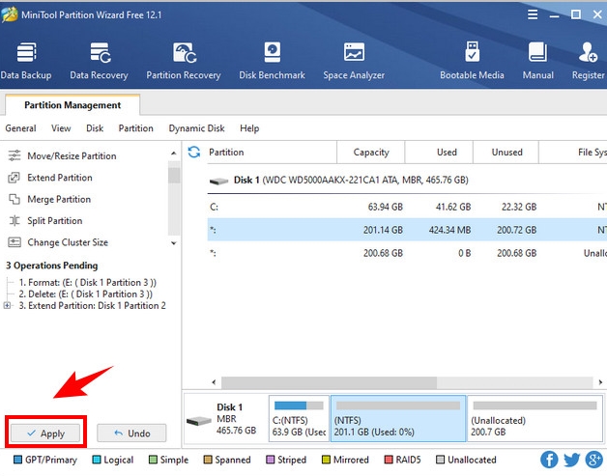Click the Simple legend swatch
The height and width of the screenshot is (476, 607).
point(153,460)
